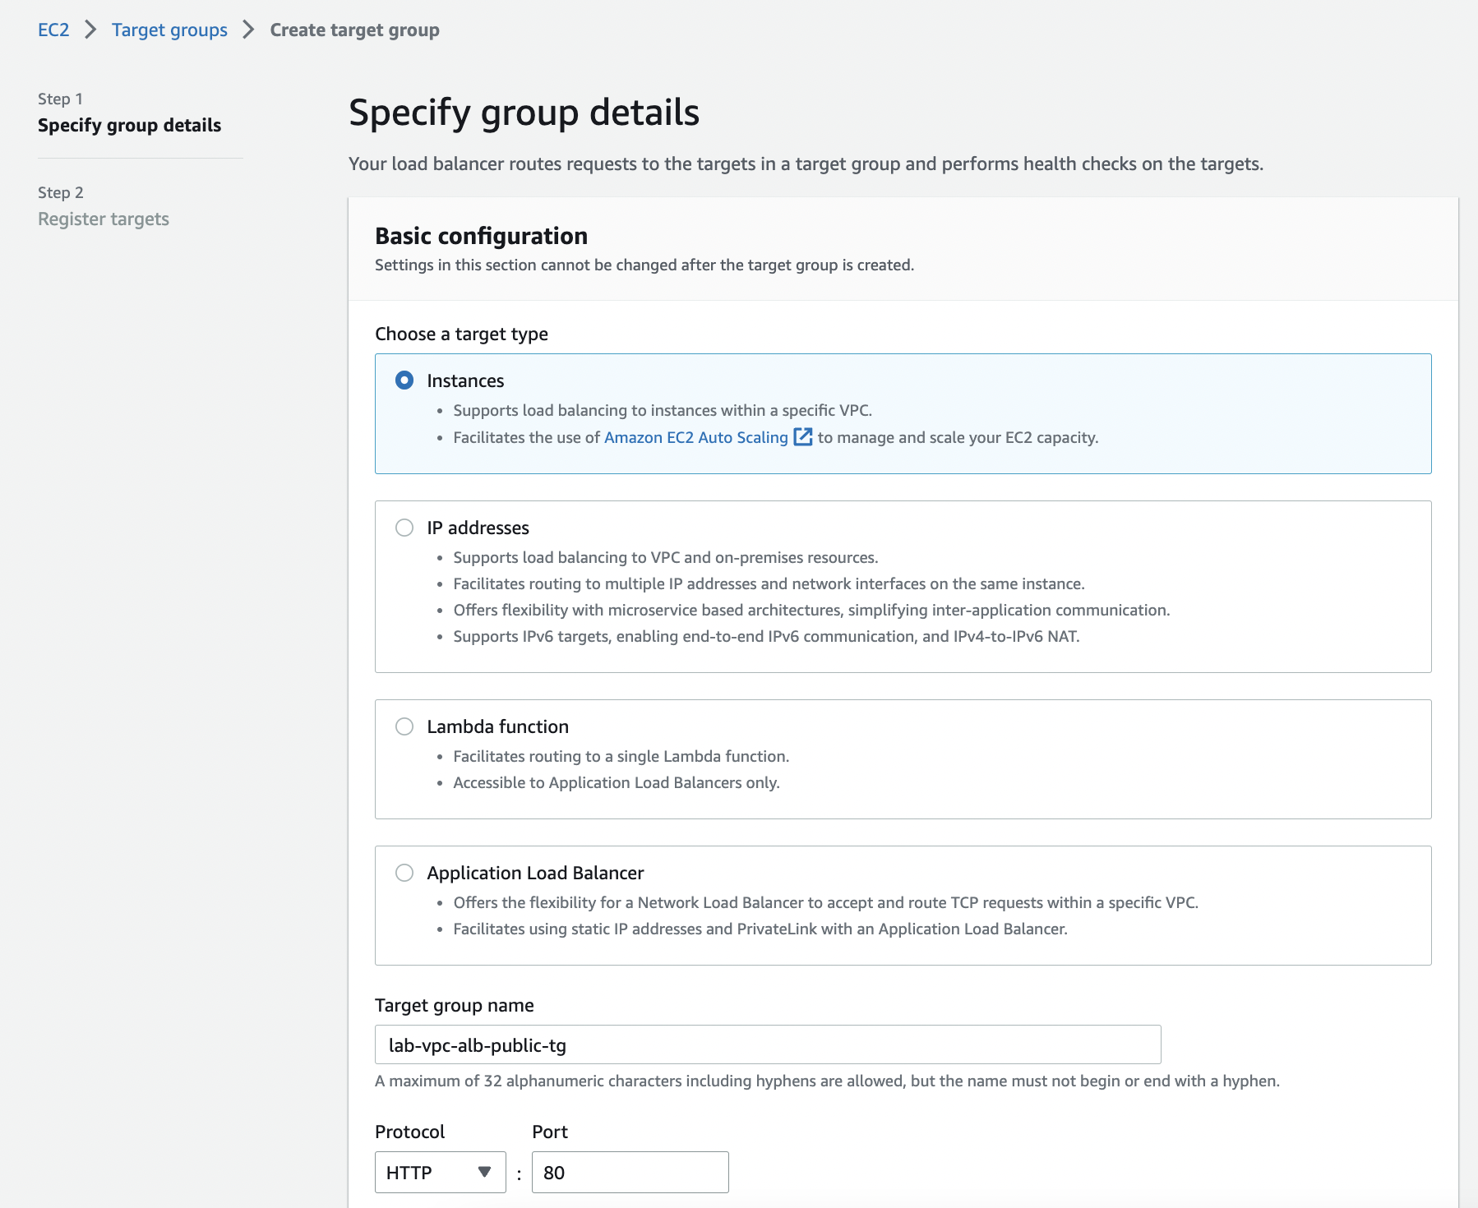Go to Step 1 Specify group details

point(129,125)
